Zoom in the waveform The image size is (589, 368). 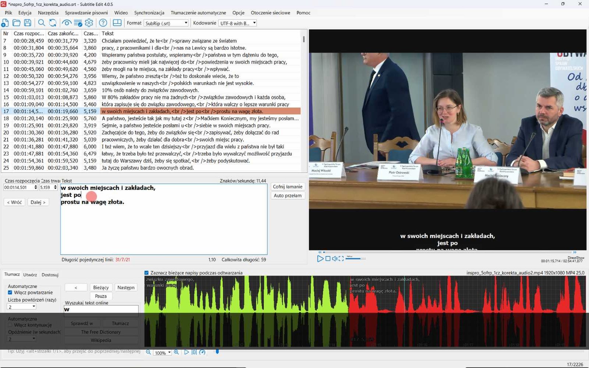point(177,352)
